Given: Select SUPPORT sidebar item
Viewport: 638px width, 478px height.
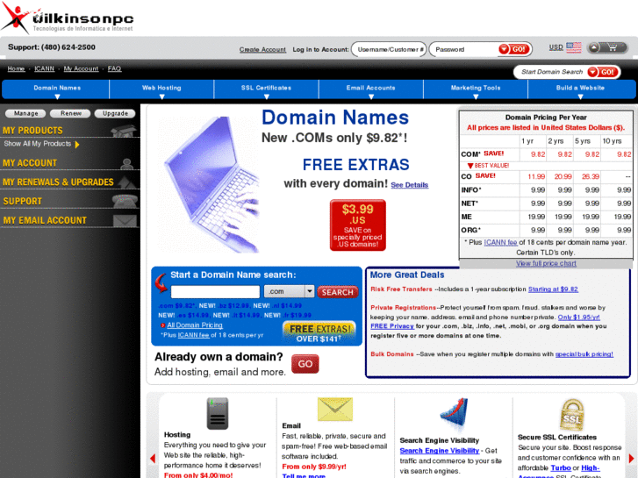Looking at the screenshot, I should (x=23, y=202).
